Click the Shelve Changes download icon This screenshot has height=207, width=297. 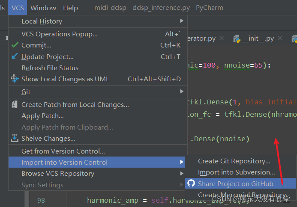tap(15, 138)
